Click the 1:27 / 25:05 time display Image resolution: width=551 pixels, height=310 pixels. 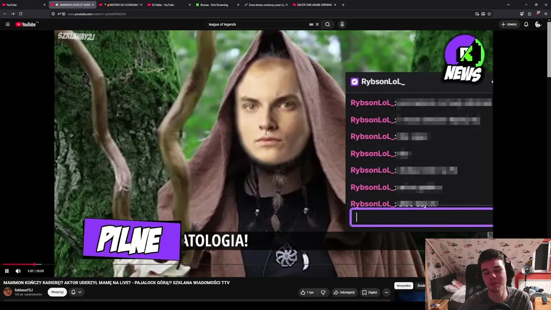[x=36, y=271]
